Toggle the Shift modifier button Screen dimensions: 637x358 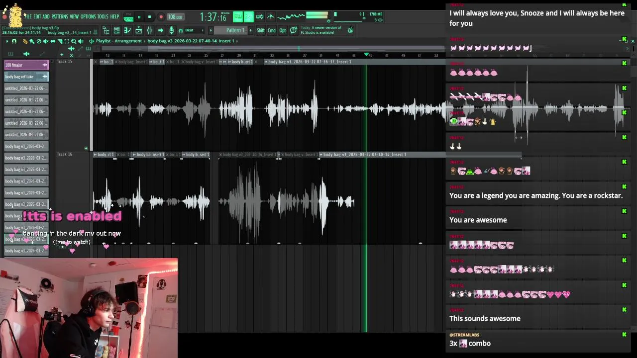point(261,30)
